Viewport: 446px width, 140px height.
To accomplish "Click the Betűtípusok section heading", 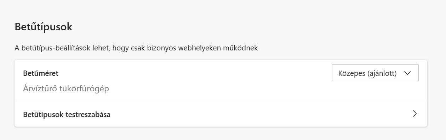I will pos(44,27).
